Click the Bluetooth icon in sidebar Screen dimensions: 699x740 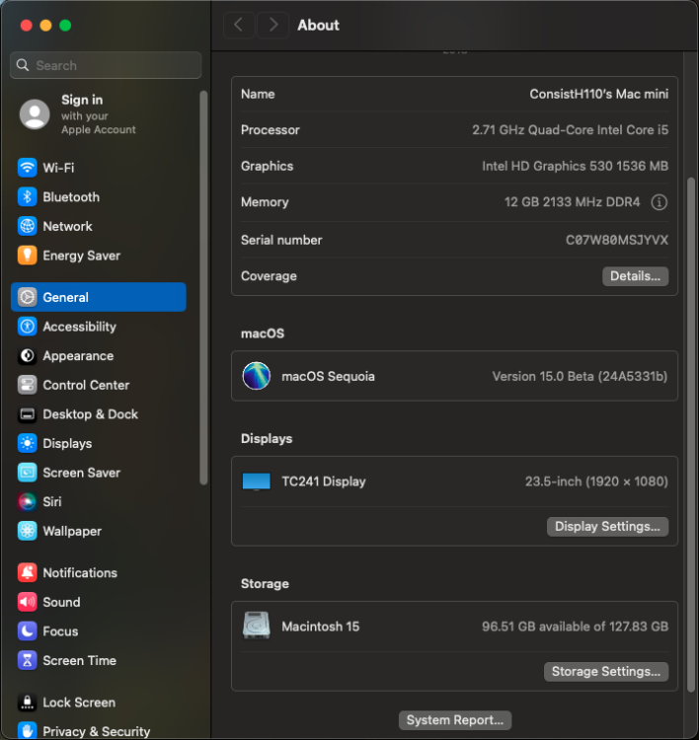click(x=27, y=196)
